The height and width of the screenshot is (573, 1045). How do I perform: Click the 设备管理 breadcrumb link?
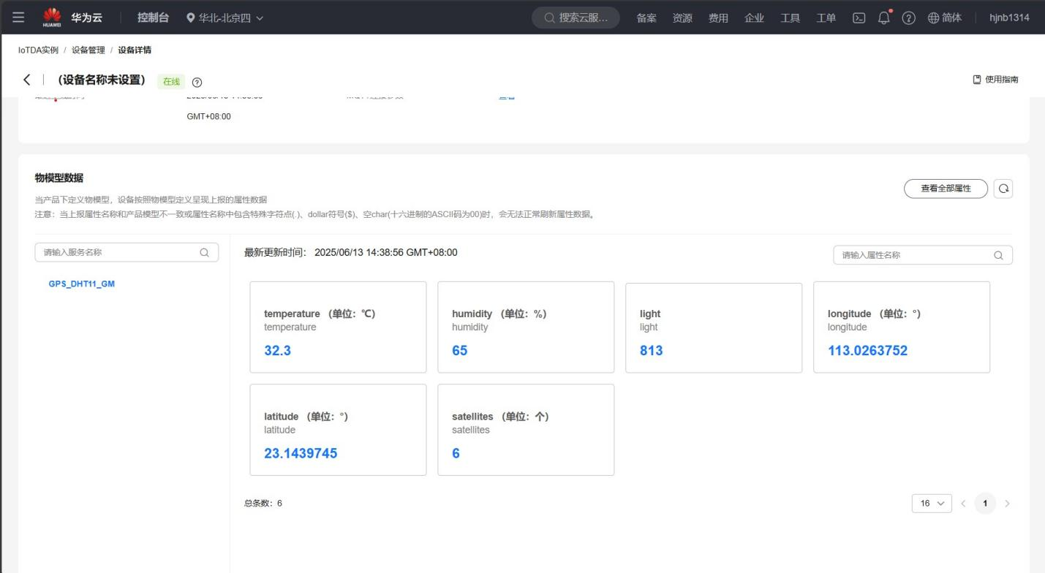[88, 50]
